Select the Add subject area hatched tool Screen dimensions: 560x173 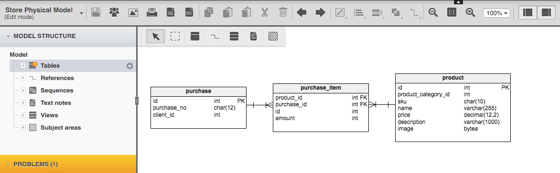pyautogui.click(x=273, y=36)
